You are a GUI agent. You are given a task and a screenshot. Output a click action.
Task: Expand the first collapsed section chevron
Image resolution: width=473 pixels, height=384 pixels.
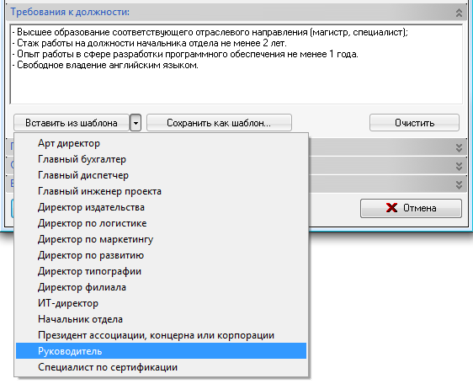tap(459, 147)
